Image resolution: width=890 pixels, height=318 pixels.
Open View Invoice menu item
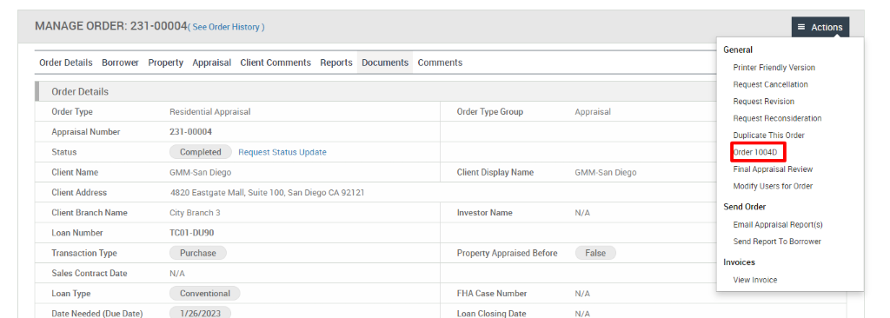[755, 280]
